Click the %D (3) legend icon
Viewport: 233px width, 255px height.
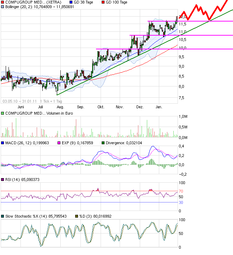point(76,217)
